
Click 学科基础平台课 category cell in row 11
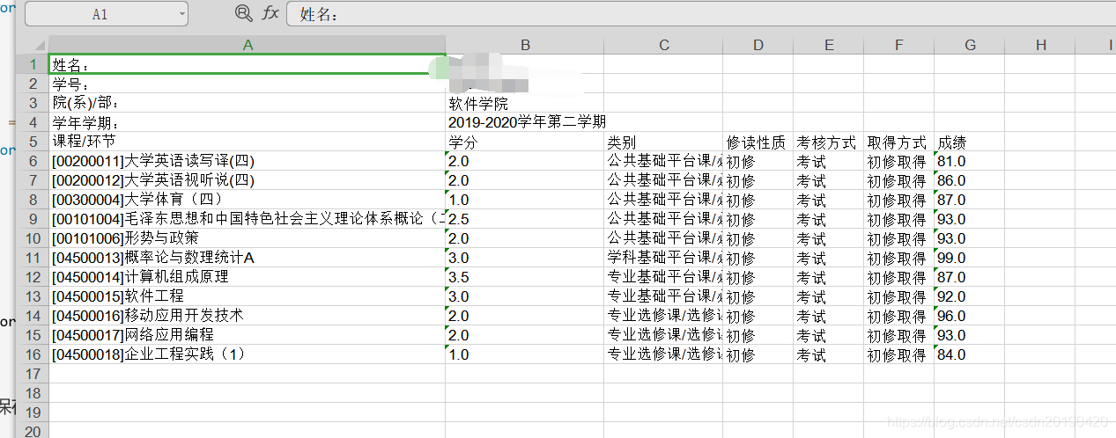click(664, 258)
